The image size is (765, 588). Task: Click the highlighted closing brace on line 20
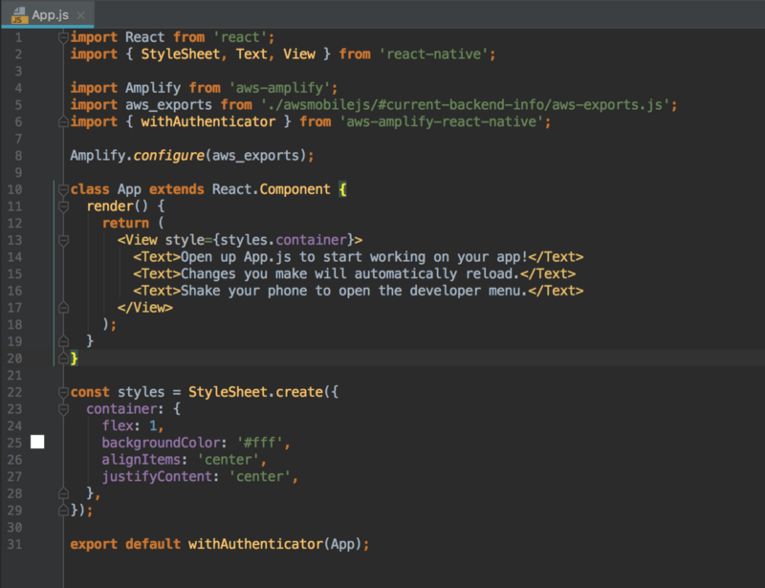[x=74, y=359]
